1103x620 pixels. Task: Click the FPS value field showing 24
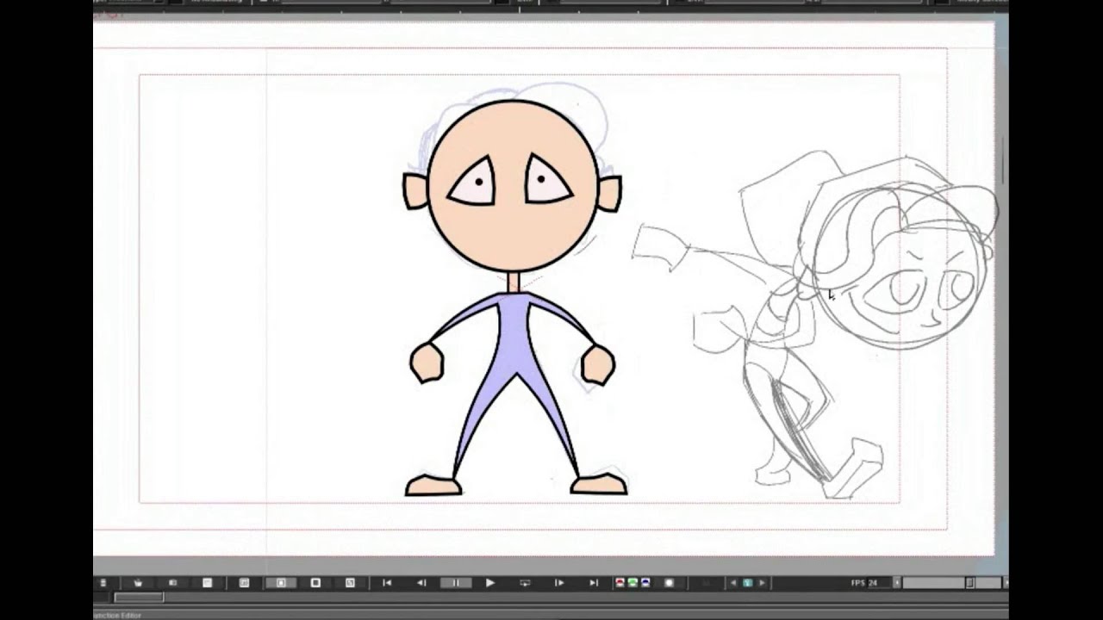pyautogui.click(x=879, y=583)
